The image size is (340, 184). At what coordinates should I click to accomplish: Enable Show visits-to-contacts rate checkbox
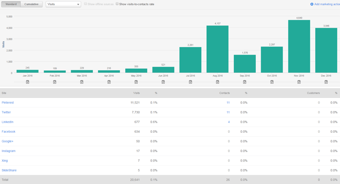[117, 4]
